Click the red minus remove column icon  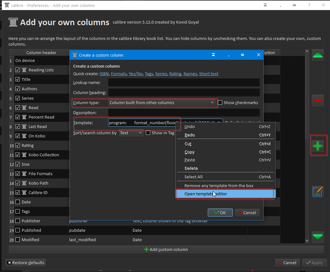pyautogui.click(x=318, y=100)
